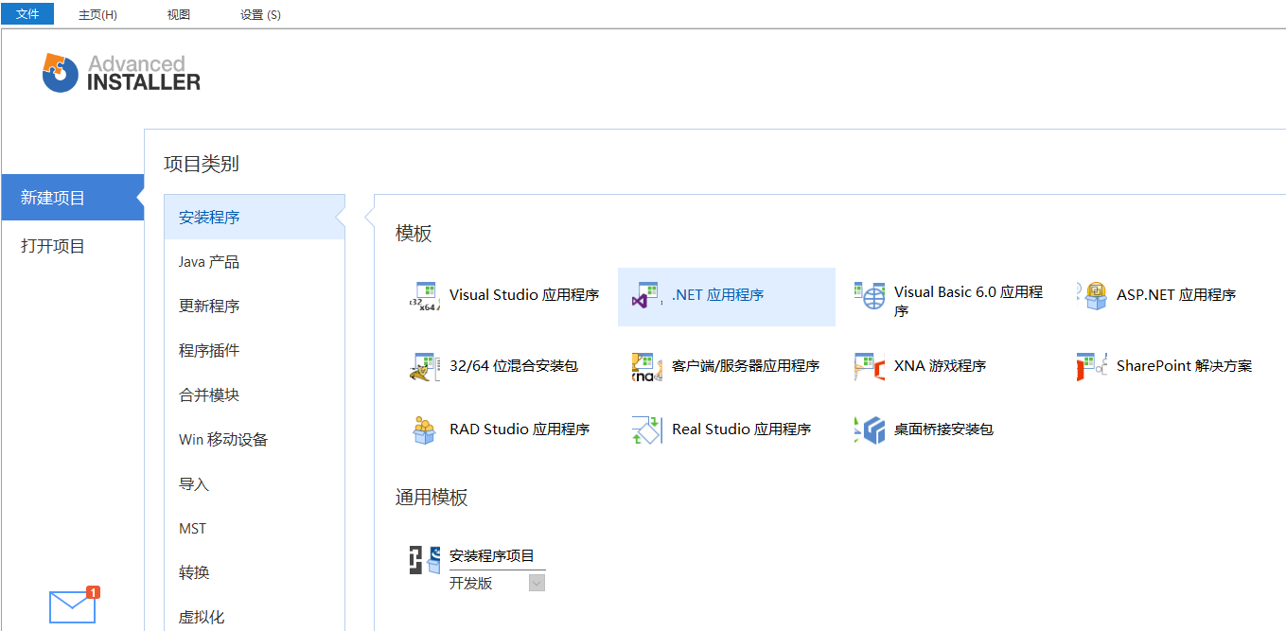The image size is (1286, 631).
Task: Select the .NET 应用程序 label text
Action: tap(717, 295)
